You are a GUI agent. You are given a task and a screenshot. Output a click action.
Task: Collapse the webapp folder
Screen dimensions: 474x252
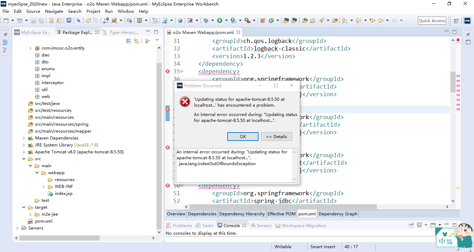(x=37, y=173)
